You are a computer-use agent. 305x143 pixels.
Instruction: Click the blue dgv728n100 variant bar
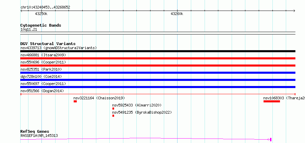point(158,80)
